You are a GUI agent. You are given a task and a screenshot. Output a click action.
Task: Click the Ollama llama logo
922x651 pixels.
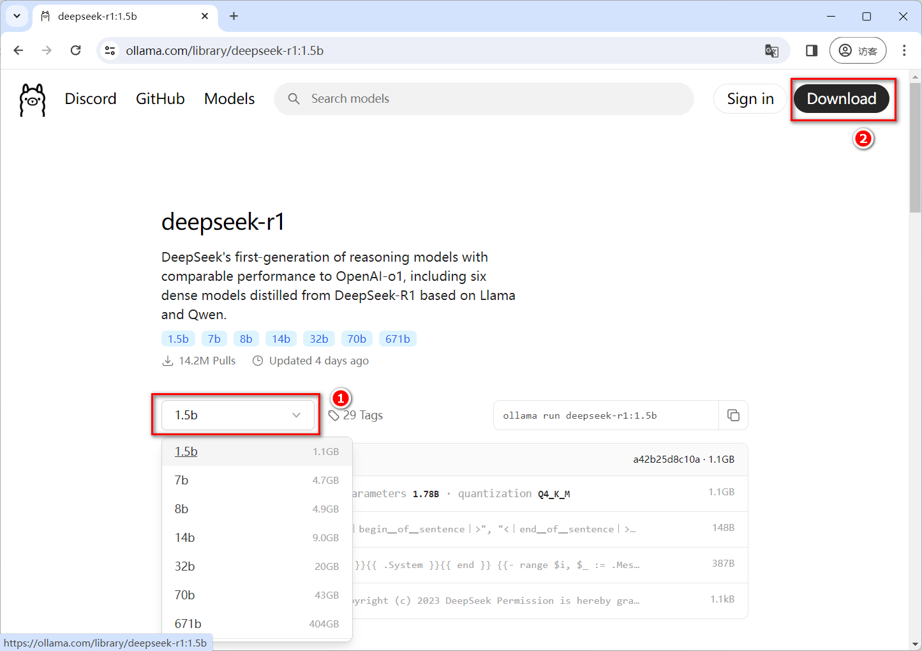coord(33,100)
